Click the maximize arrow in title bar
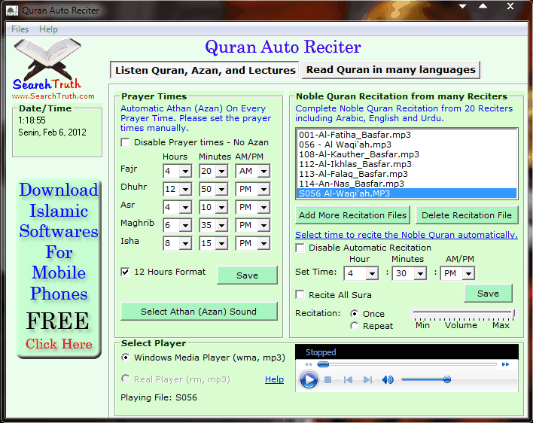The image size is (533, 423). click(x=483, y=6)
